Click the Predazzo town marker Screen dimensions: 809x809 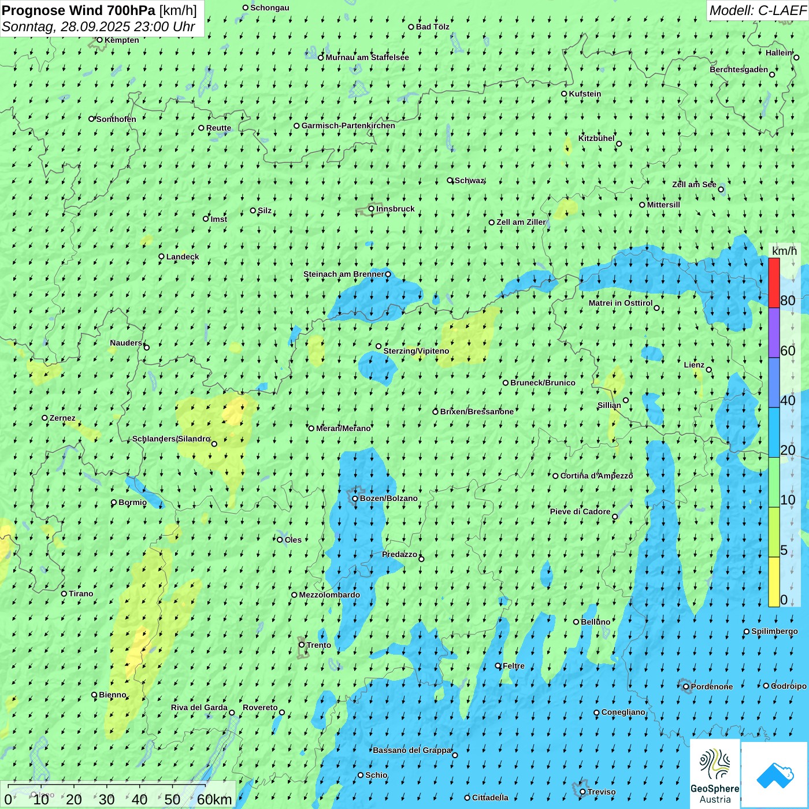click(421, 559)
